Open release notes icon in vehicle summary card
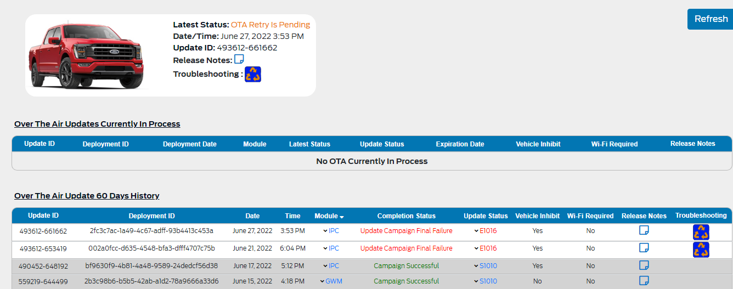733x289 pixels. point(239,60)
